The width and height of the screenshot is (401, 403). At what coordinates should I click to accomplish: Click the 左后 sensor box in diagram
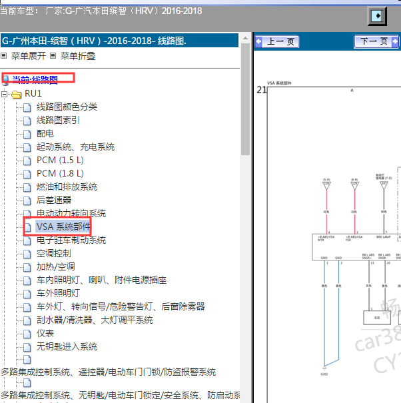tap(377, 318)
